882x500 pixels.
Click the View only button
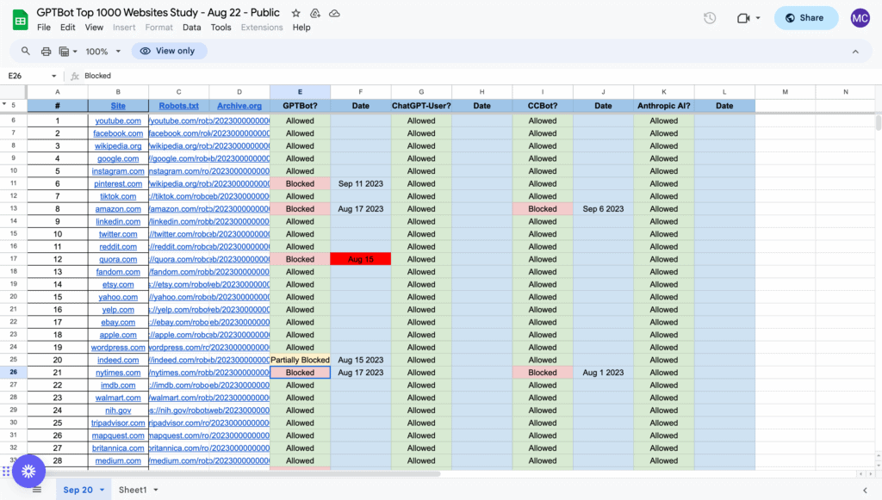point(170,51)
